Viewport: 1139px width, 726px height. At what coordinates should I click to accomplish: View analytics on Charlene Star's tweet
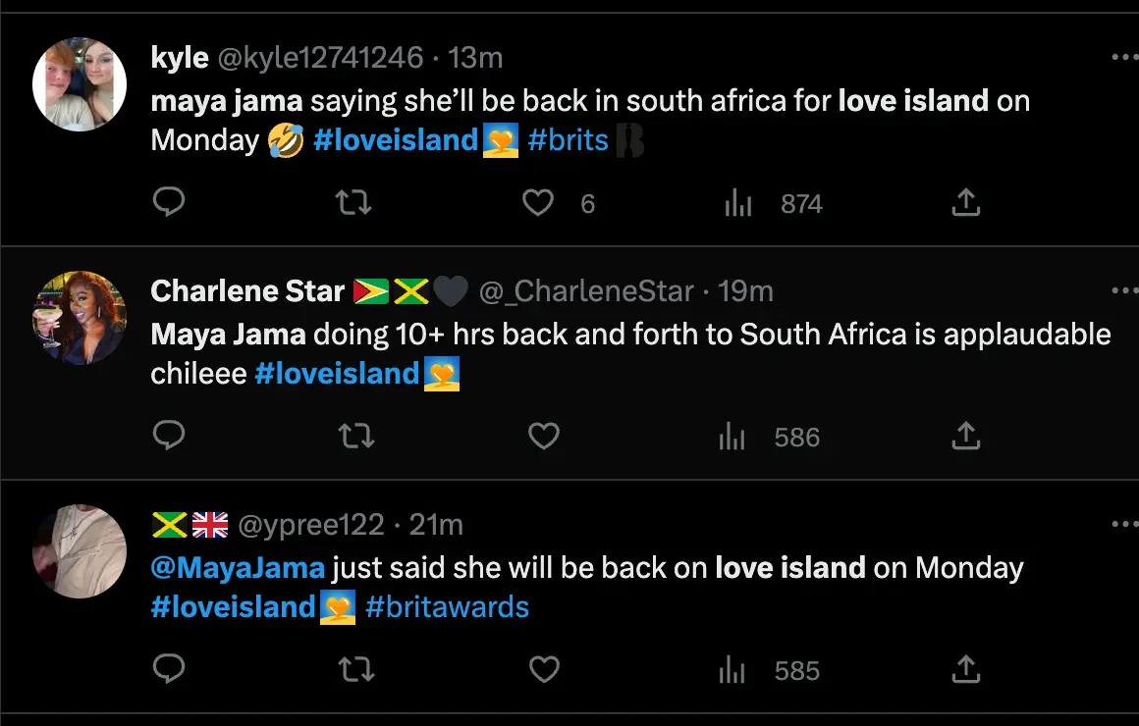(732, 436)
